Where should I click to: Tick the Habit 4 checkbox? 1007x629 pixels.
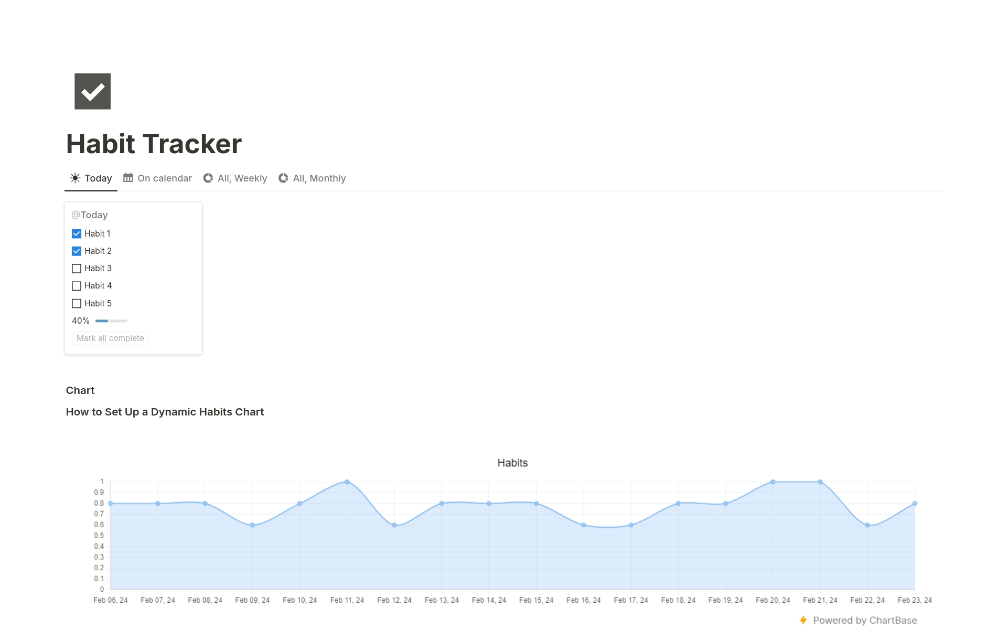[77, 286]
